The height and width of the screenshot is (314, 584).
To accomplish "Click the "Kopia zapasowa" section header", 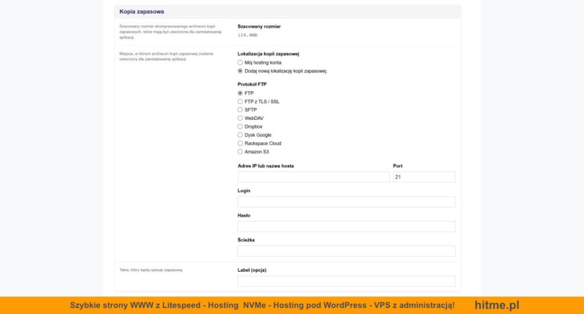I will (141, 11).
